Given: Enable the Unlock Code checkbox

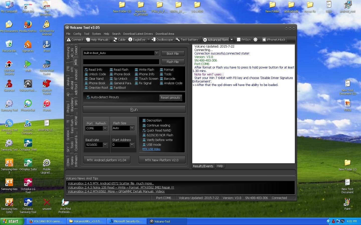Looking at the screenshot, I should coord(86,74).
